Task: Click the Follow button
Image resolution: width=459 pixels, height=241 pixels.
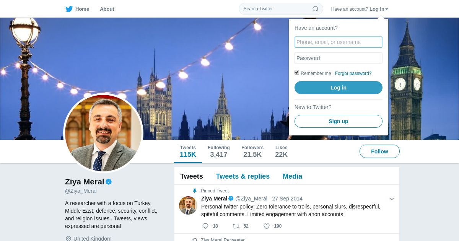Action: pos(379,151)
